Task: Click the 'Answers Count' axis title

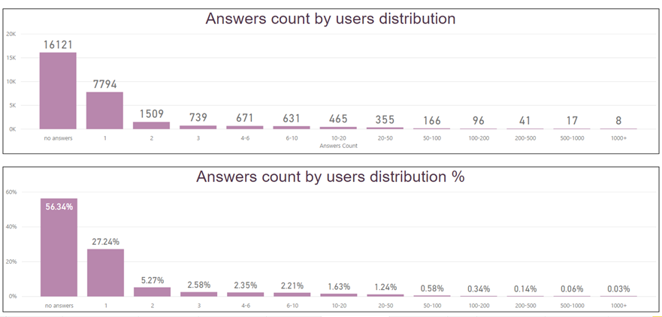Action: pos(338,146)
